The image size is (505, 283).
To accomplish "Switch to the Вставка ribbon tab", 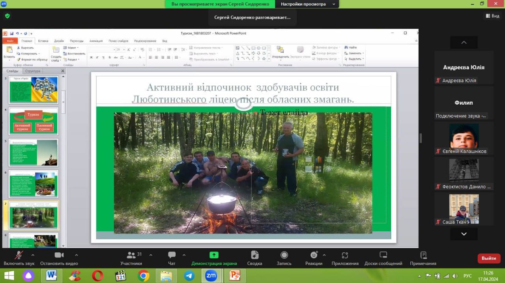I will [x=43, y=41].
